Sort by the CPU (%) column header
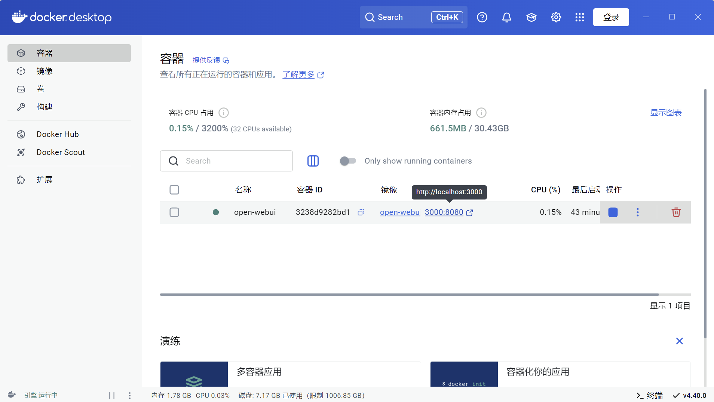The width and height of the screenshot is (714, 402). click(545, 190)
